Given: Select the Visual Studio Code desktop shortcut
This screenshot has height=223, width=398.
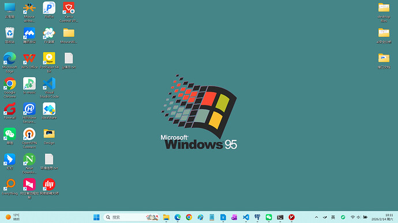Looking at the screenshot, I should 49,88.
